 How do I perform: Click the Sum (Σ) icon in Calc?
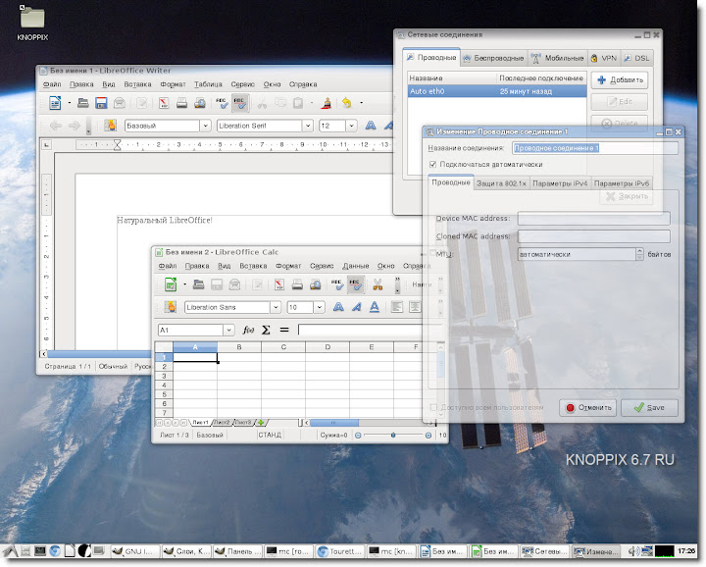[x=266, y=331]
